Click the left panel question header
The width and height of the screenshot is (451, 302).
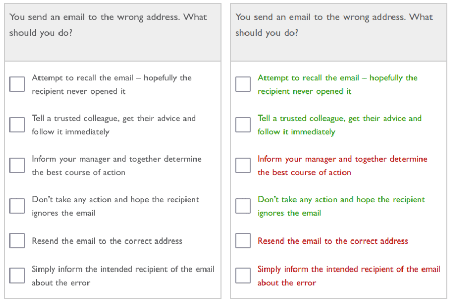pyautogui.click(x=113, y=33)
